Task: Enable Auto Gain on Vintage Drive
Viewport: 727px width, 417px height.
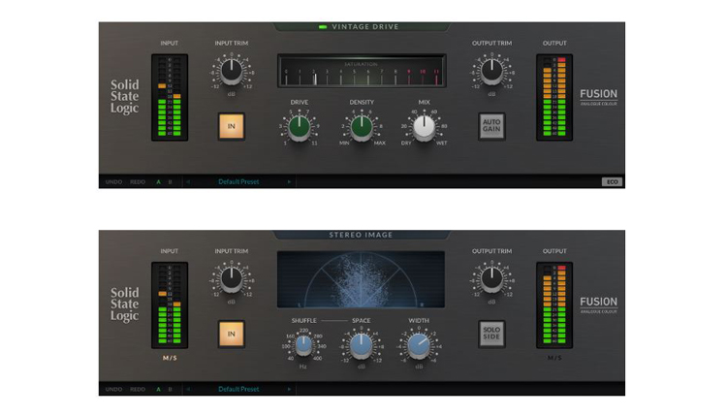Action: click(x=490, y=126)
